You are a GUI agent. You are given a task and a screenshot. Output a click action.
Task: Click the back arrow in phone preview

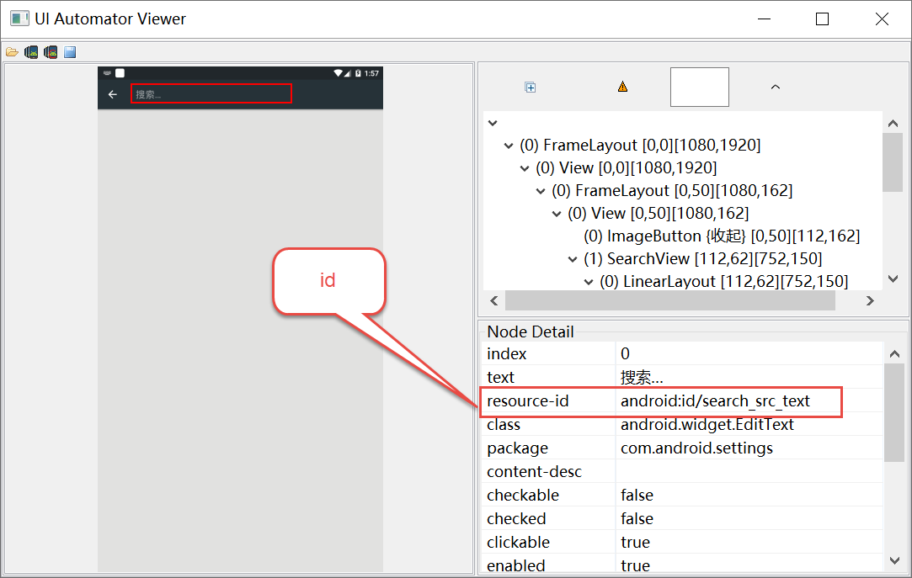tap(113, 94)
